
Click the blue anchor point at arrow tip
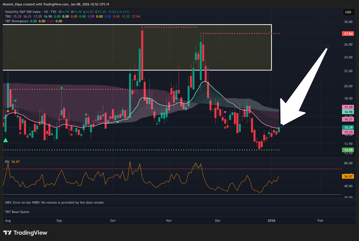(280, 125)
